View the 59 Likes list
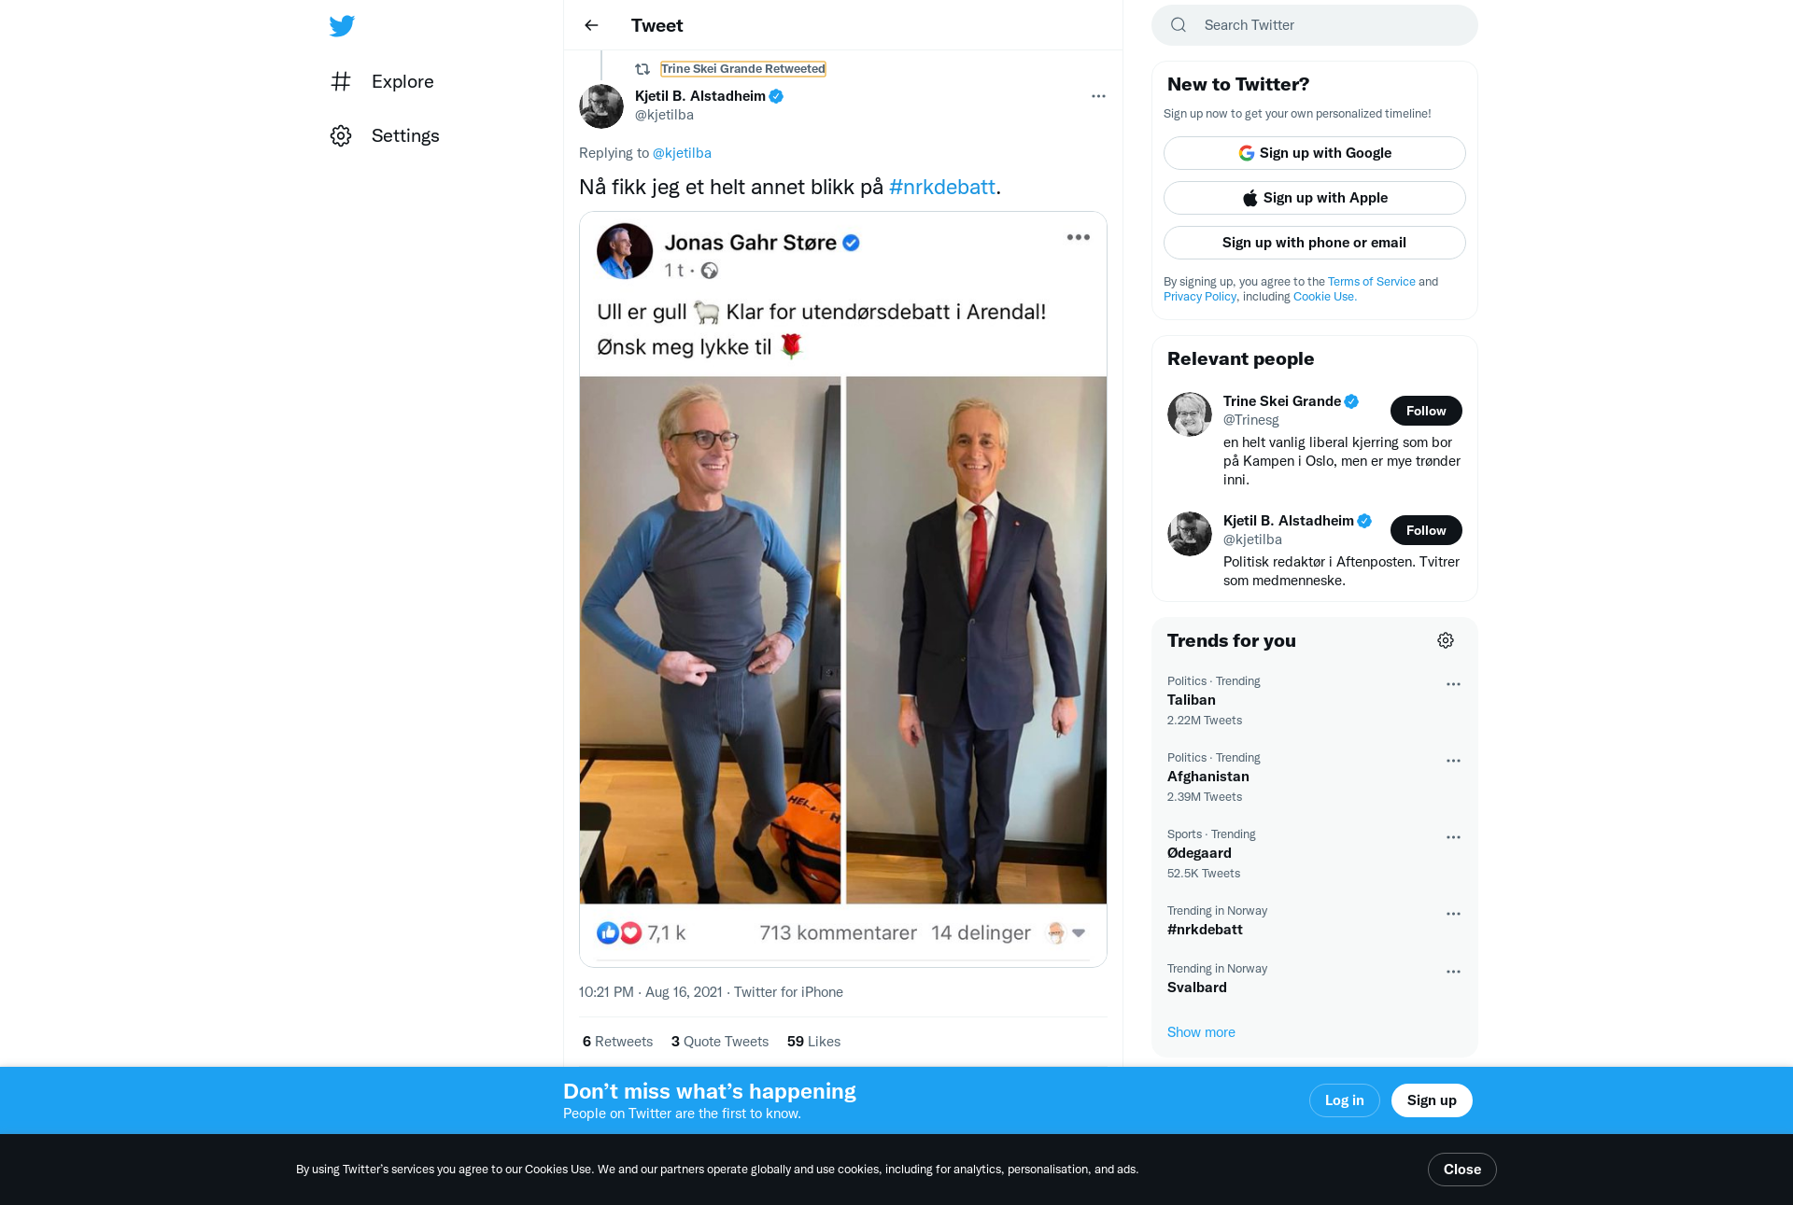The width and height of the screenshot is (1793, 1205). coord(813,1042)
